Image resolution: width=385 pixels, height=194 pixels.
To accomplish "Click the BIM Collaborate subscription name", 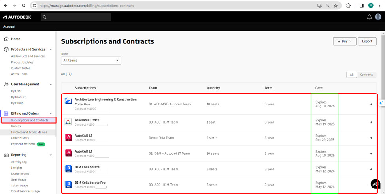I will click(x=87, y=167).
